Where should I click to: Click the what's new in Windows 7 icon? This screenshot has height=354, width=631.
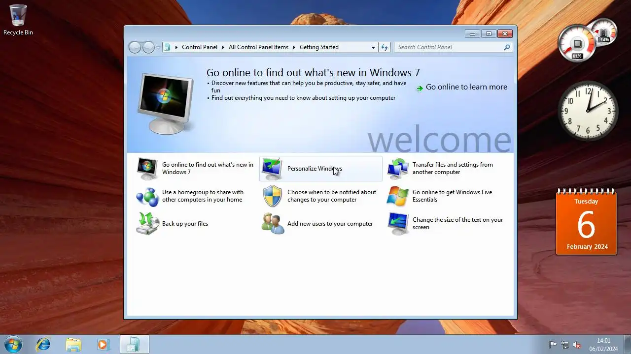[147, 169]
